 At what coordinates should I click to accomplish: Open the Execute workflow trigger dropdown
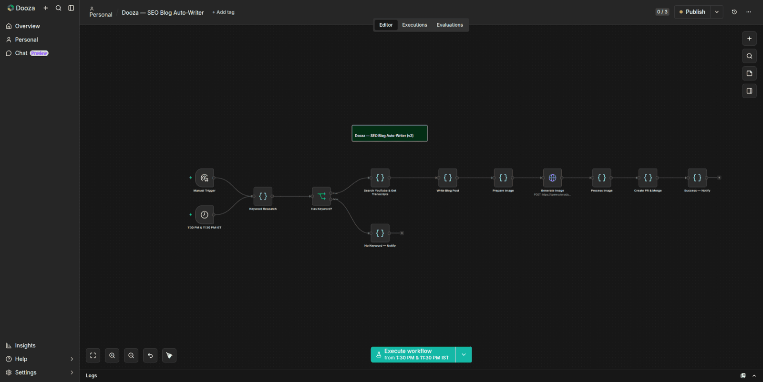(464, 354)
